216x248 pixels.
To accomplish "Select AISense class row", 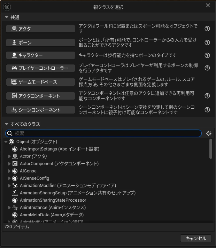I will tap(28, 171).
